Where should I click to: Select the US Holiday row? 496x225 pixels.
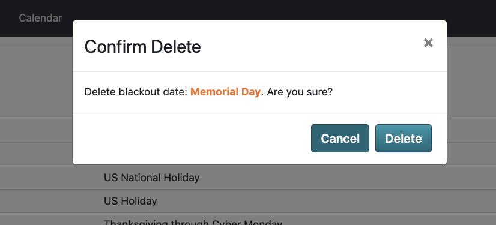point(248,201)
